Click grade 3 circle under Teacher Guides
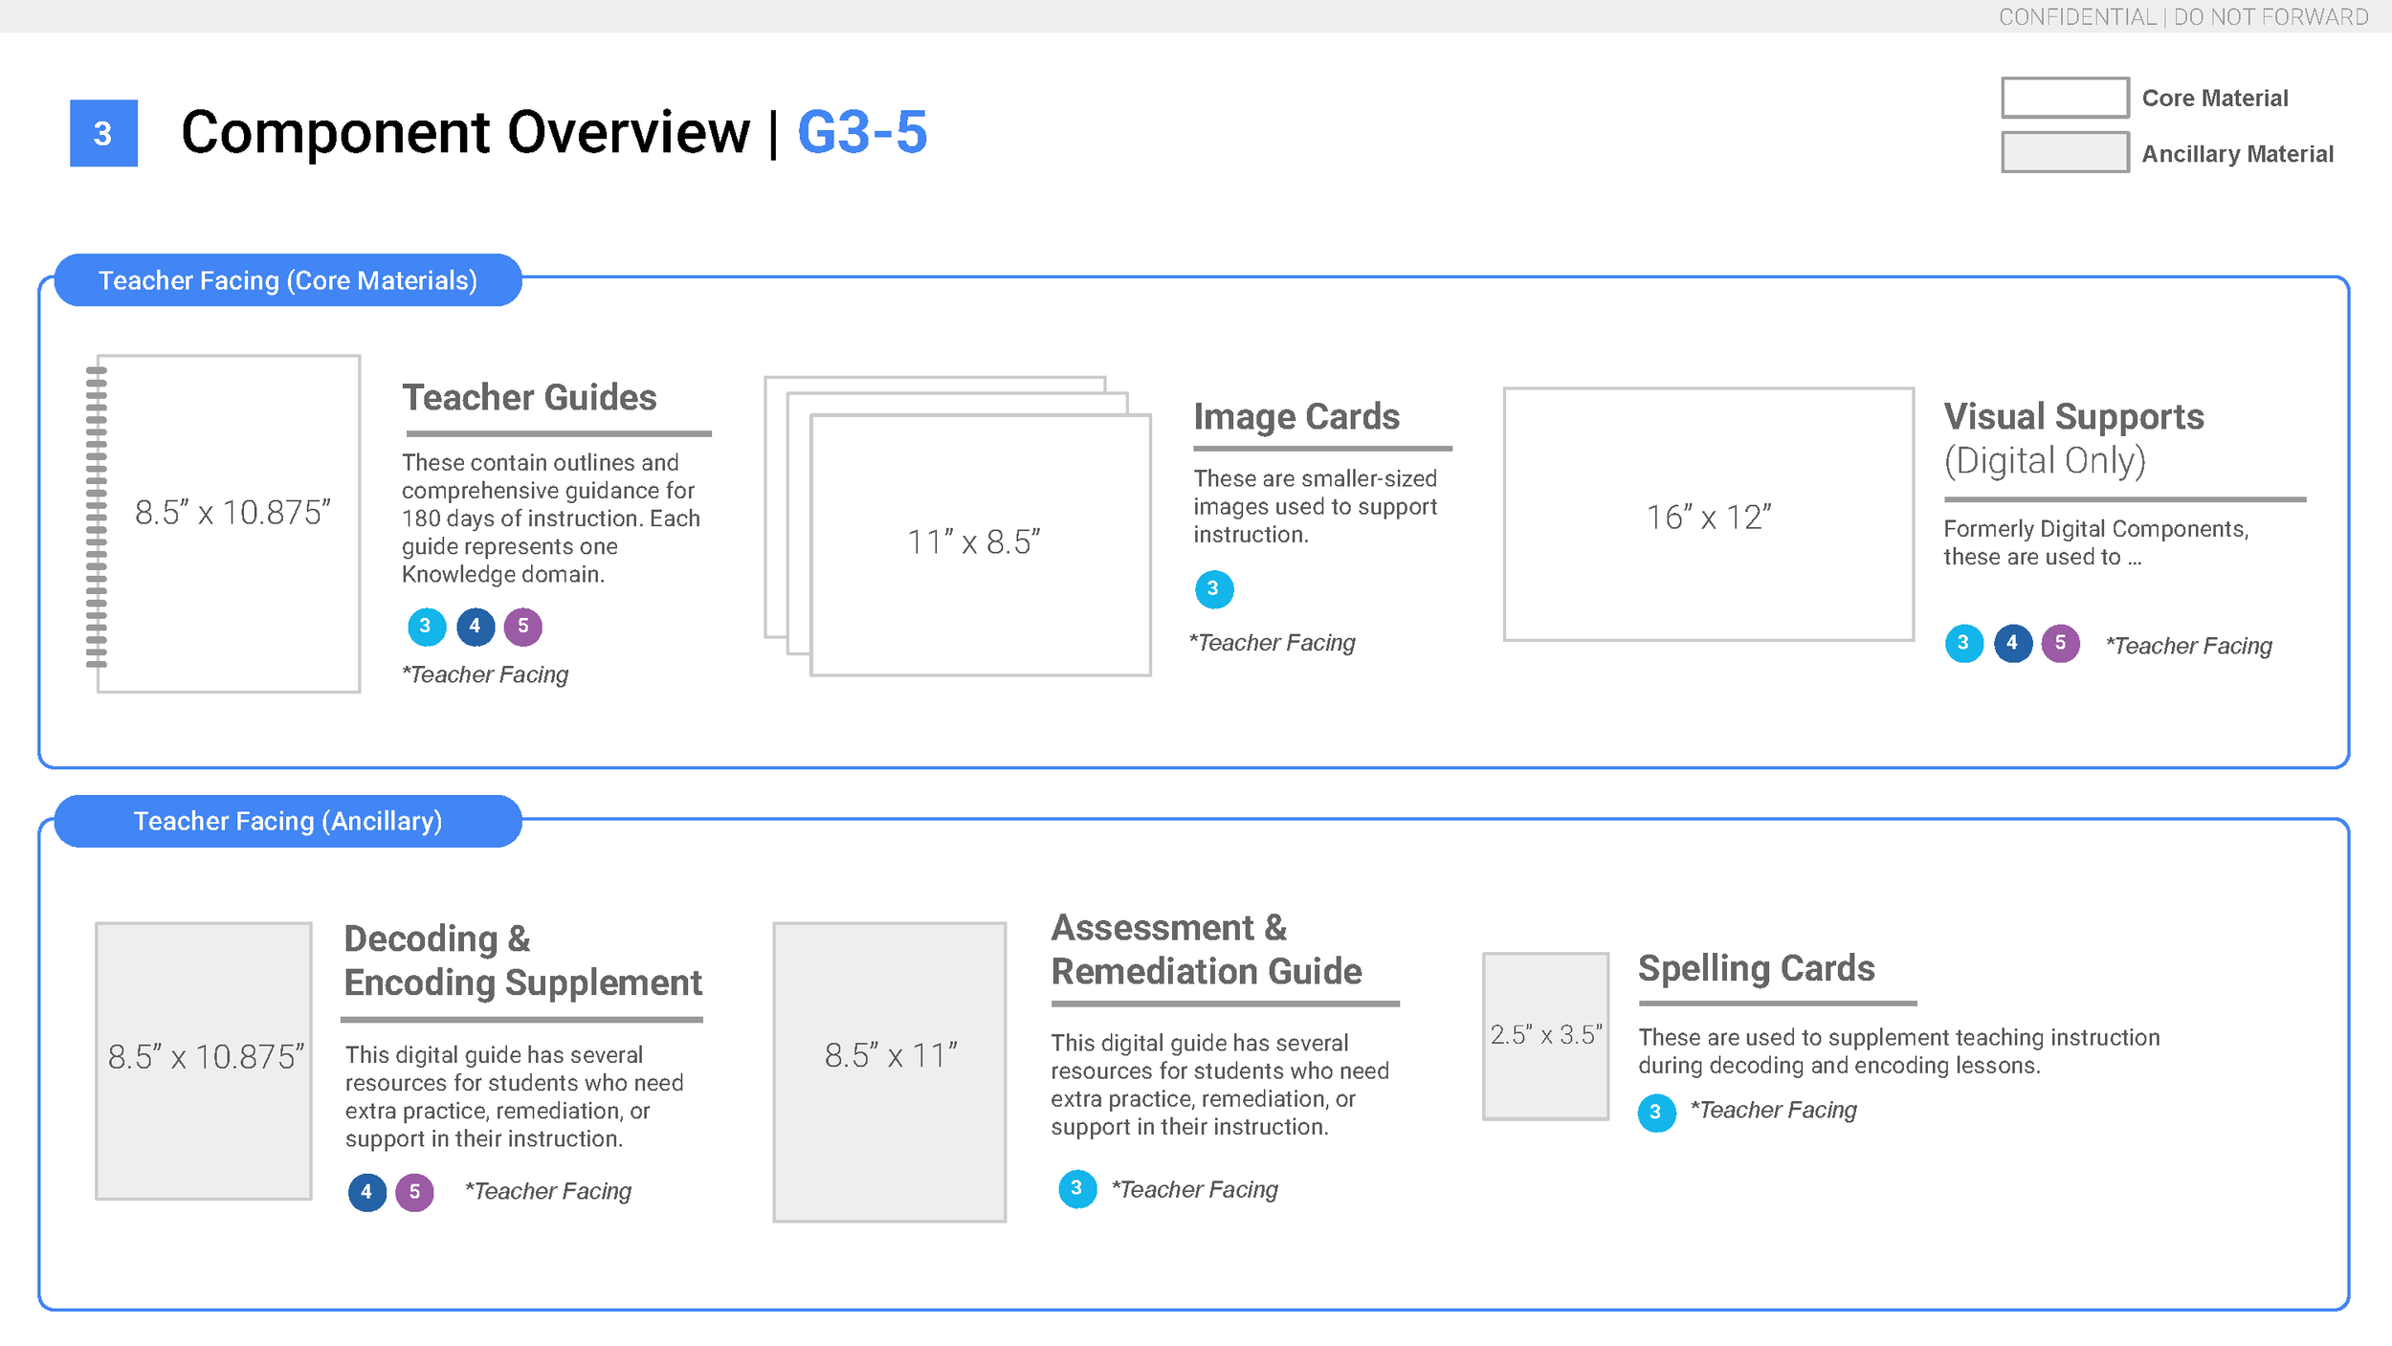The width and height of the screenshot is (2392, 1346). click(x=427, y=627)
